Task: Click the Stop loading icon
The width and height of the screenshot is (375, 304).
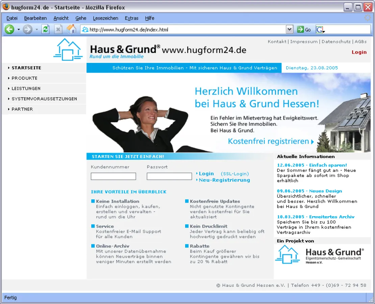Action: pos(58,30)
